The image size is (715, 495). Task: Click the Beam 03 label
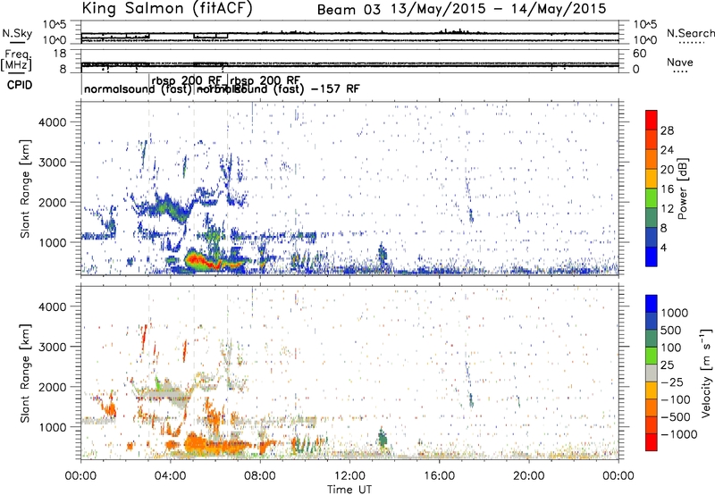[x=349, y=10]
